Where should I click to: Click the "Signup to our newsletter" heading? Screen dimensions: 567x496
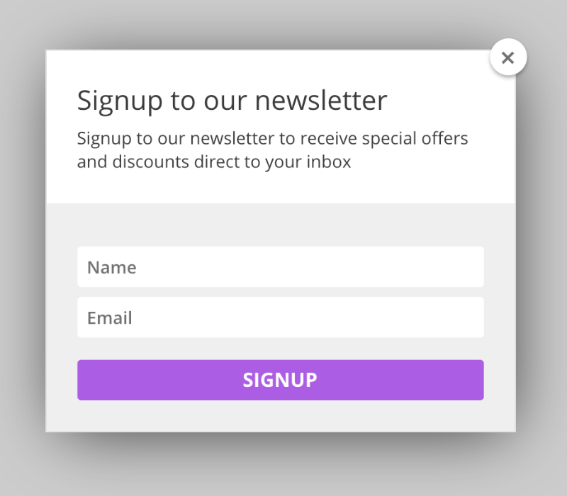point(232,100)
